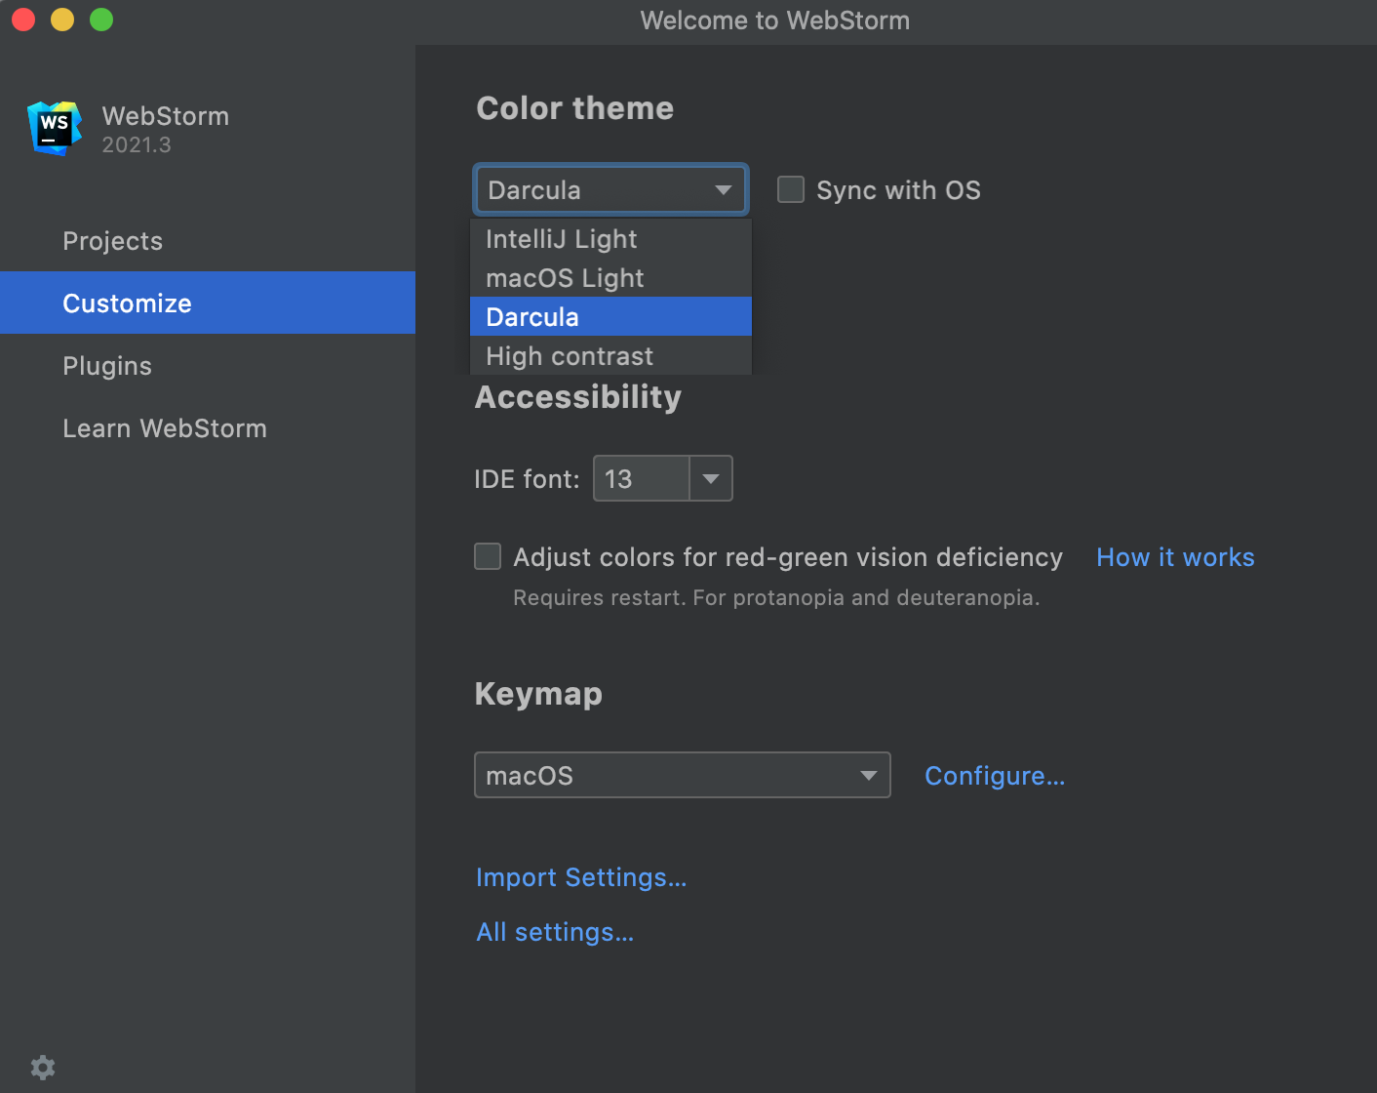Screen dimensions: 1377x1093
Task: Collapse the Darcula color theme dropdown
Action: click(611, 189)
